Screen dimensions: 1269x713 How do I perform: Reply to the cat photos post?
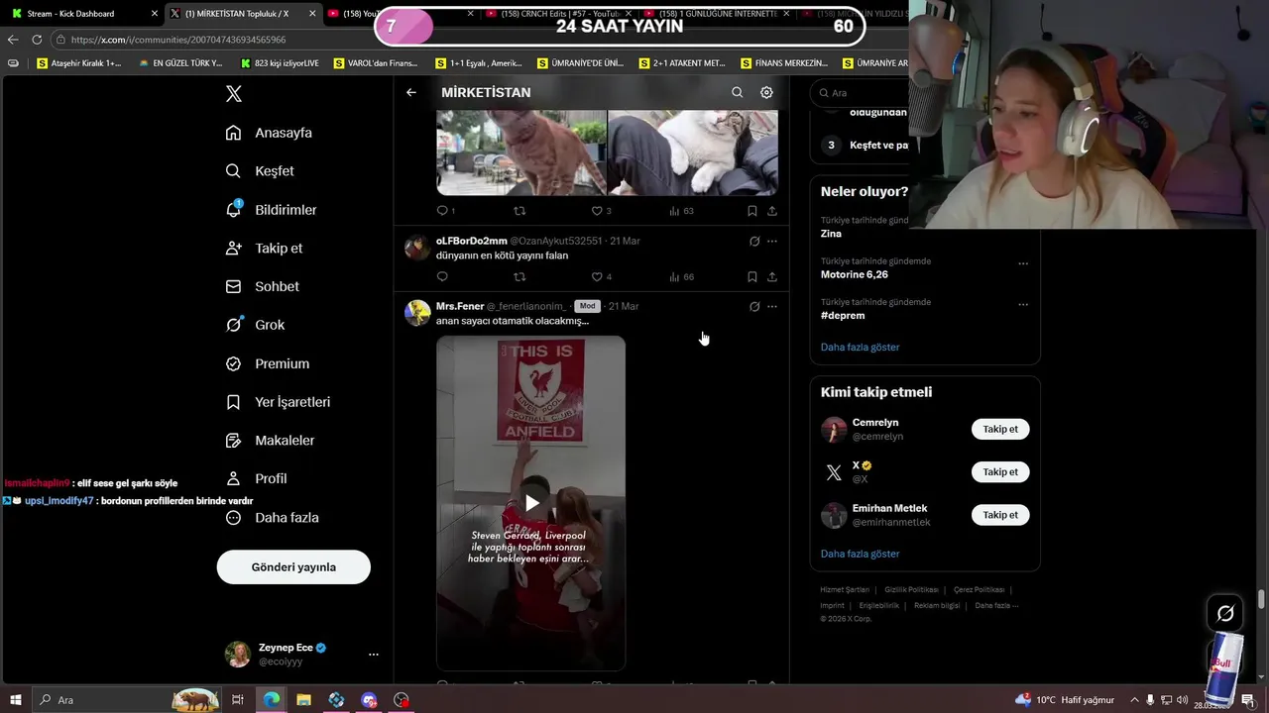point(442,211)
